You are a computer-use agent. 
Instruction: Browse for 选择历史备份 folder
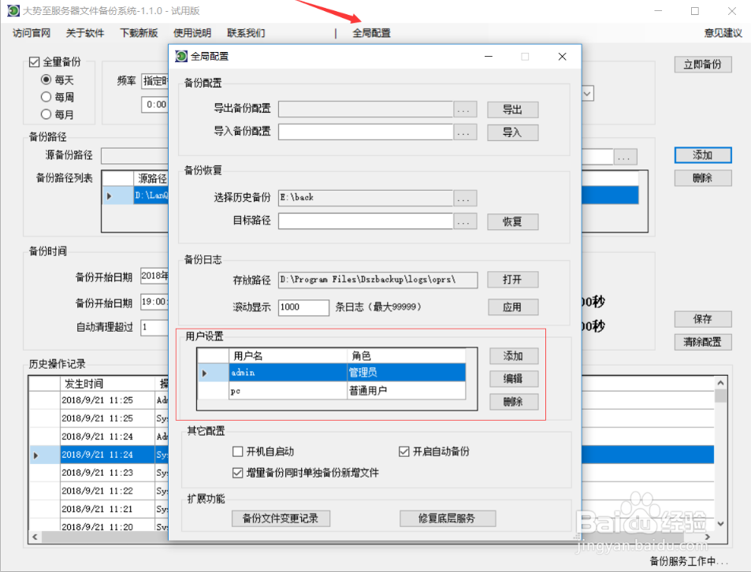[465, 199]
